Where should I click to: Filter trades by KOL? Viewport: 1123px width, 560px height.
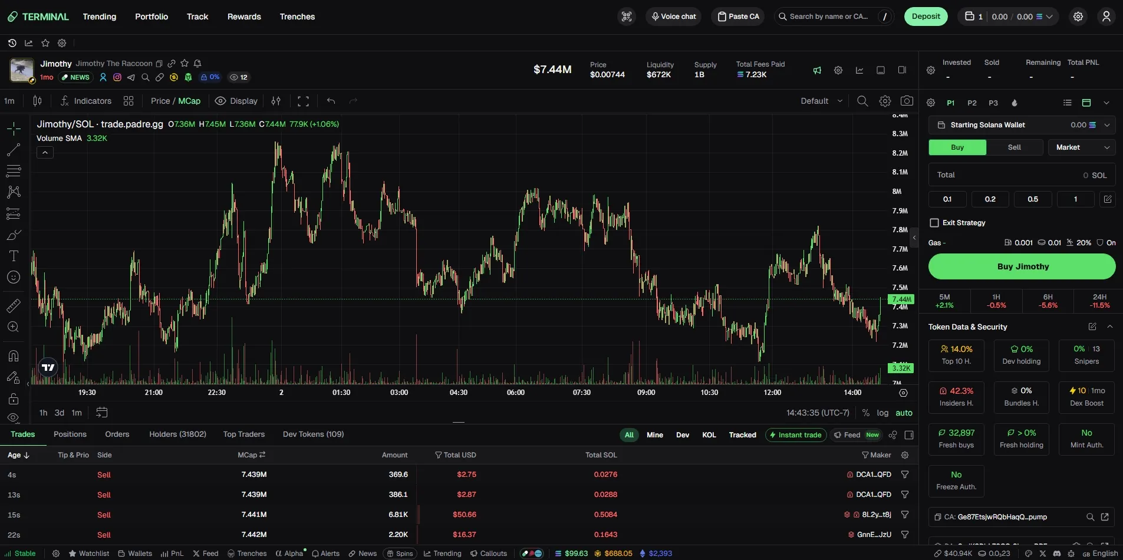coord(709,435)
